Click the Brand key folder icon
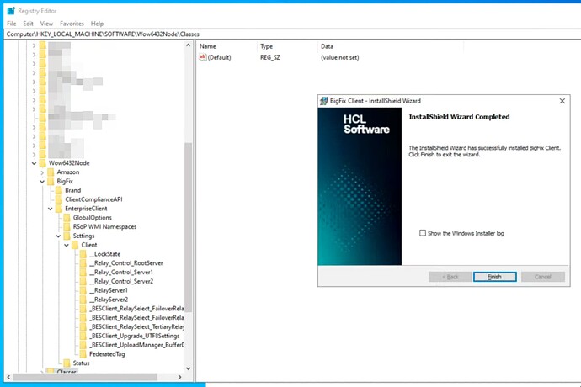The width and height of the screenshot is (581, 387). point(58,190)
